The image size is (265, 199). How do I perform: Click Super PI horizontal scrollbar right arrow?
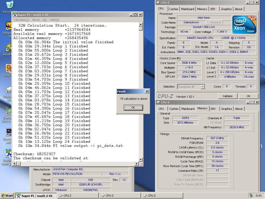coord(137,164)
